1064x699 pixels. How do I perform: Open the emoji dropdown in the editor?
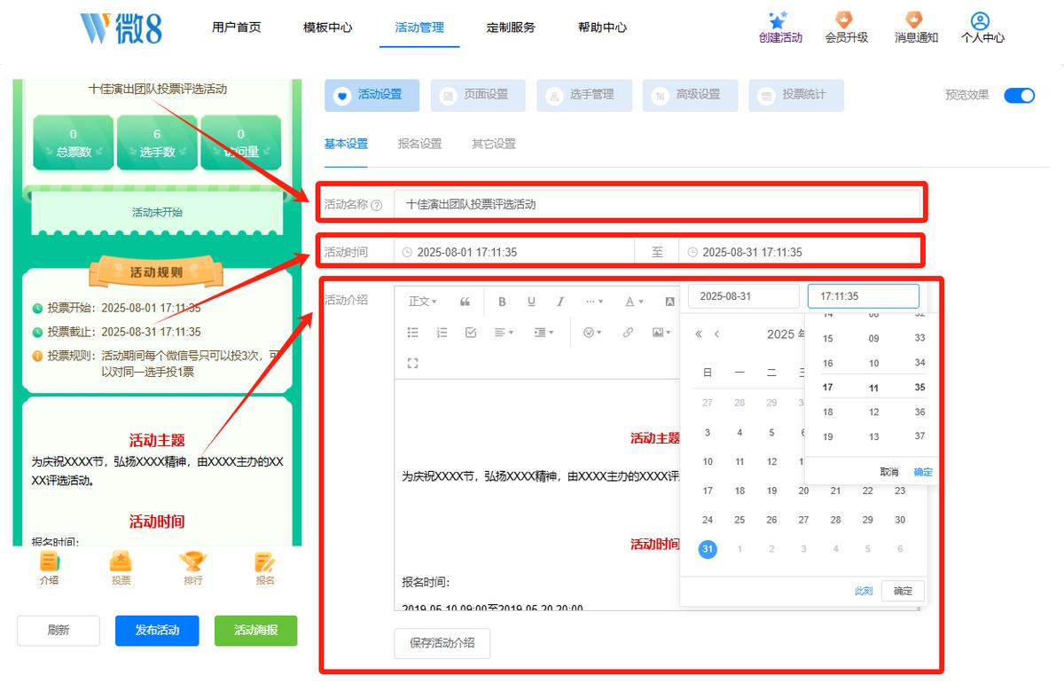pyautogui.click(x=591, y=333)
